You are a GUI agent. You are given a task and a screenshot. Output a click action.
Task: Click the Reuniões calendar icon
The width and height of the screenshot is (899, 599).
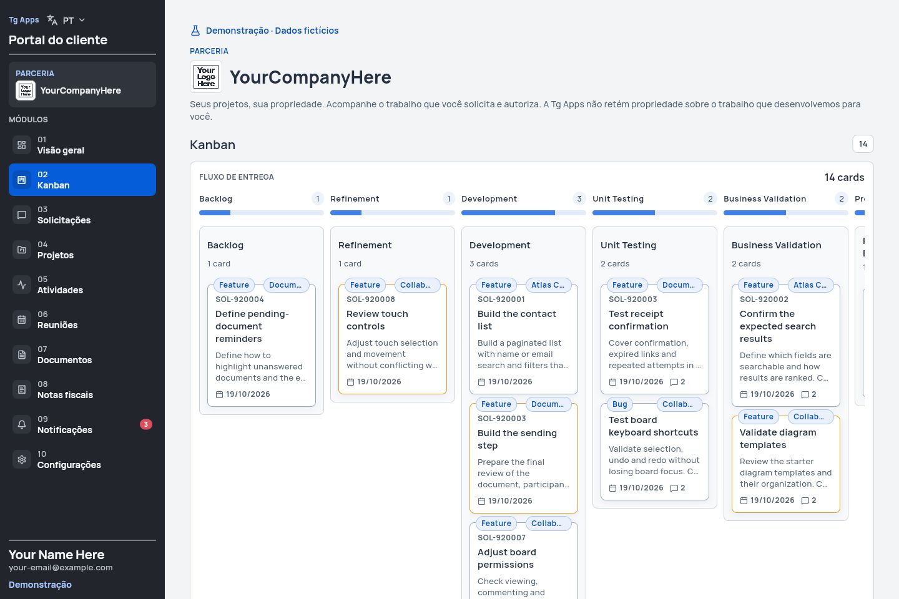(22, 319)
